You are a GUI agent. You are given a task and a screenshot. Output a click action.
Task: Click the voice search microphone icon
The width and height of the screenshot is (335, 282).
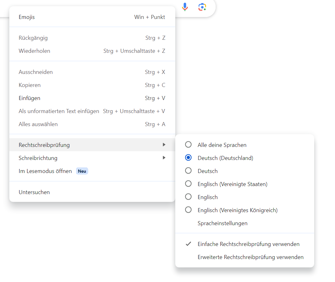point(185,7)
